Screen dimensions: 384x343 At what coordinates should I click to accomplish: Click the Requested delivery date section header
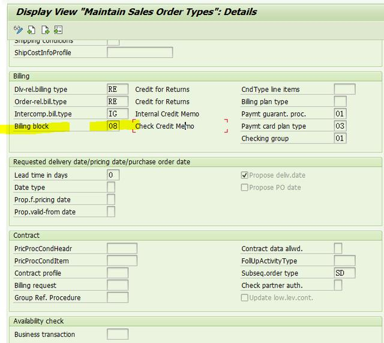(x=101, y=162)
